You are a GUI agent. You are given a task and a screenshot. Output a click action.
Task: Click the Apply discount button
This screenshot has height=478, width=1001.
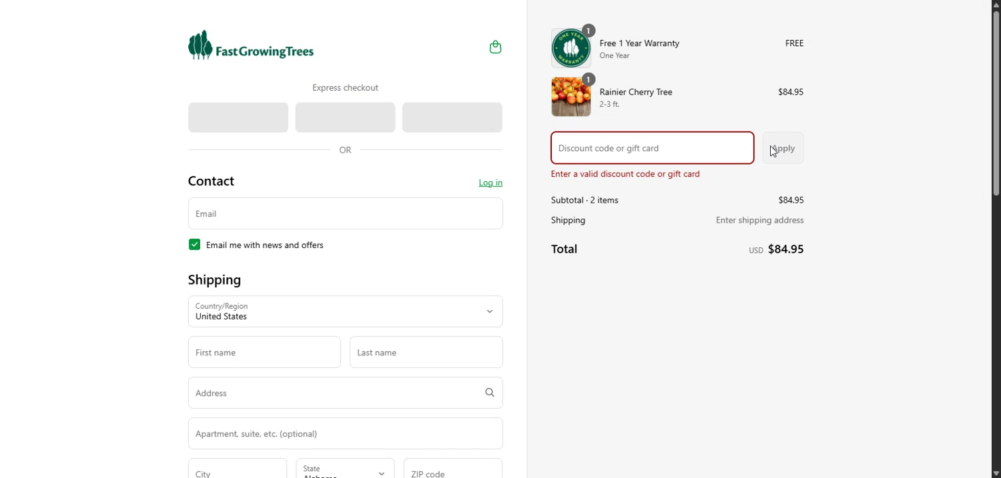(783, 148)
